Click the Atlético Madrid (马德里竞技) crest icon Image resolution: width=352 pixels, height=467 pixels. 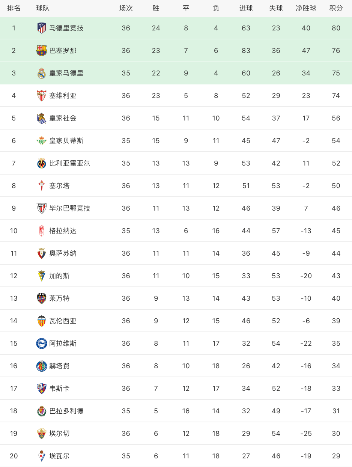[42, 28]
